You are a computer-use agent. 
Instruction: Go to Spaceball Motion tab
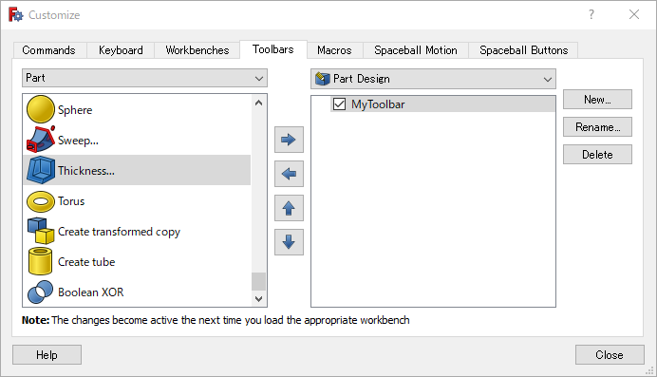pos(416,50)
